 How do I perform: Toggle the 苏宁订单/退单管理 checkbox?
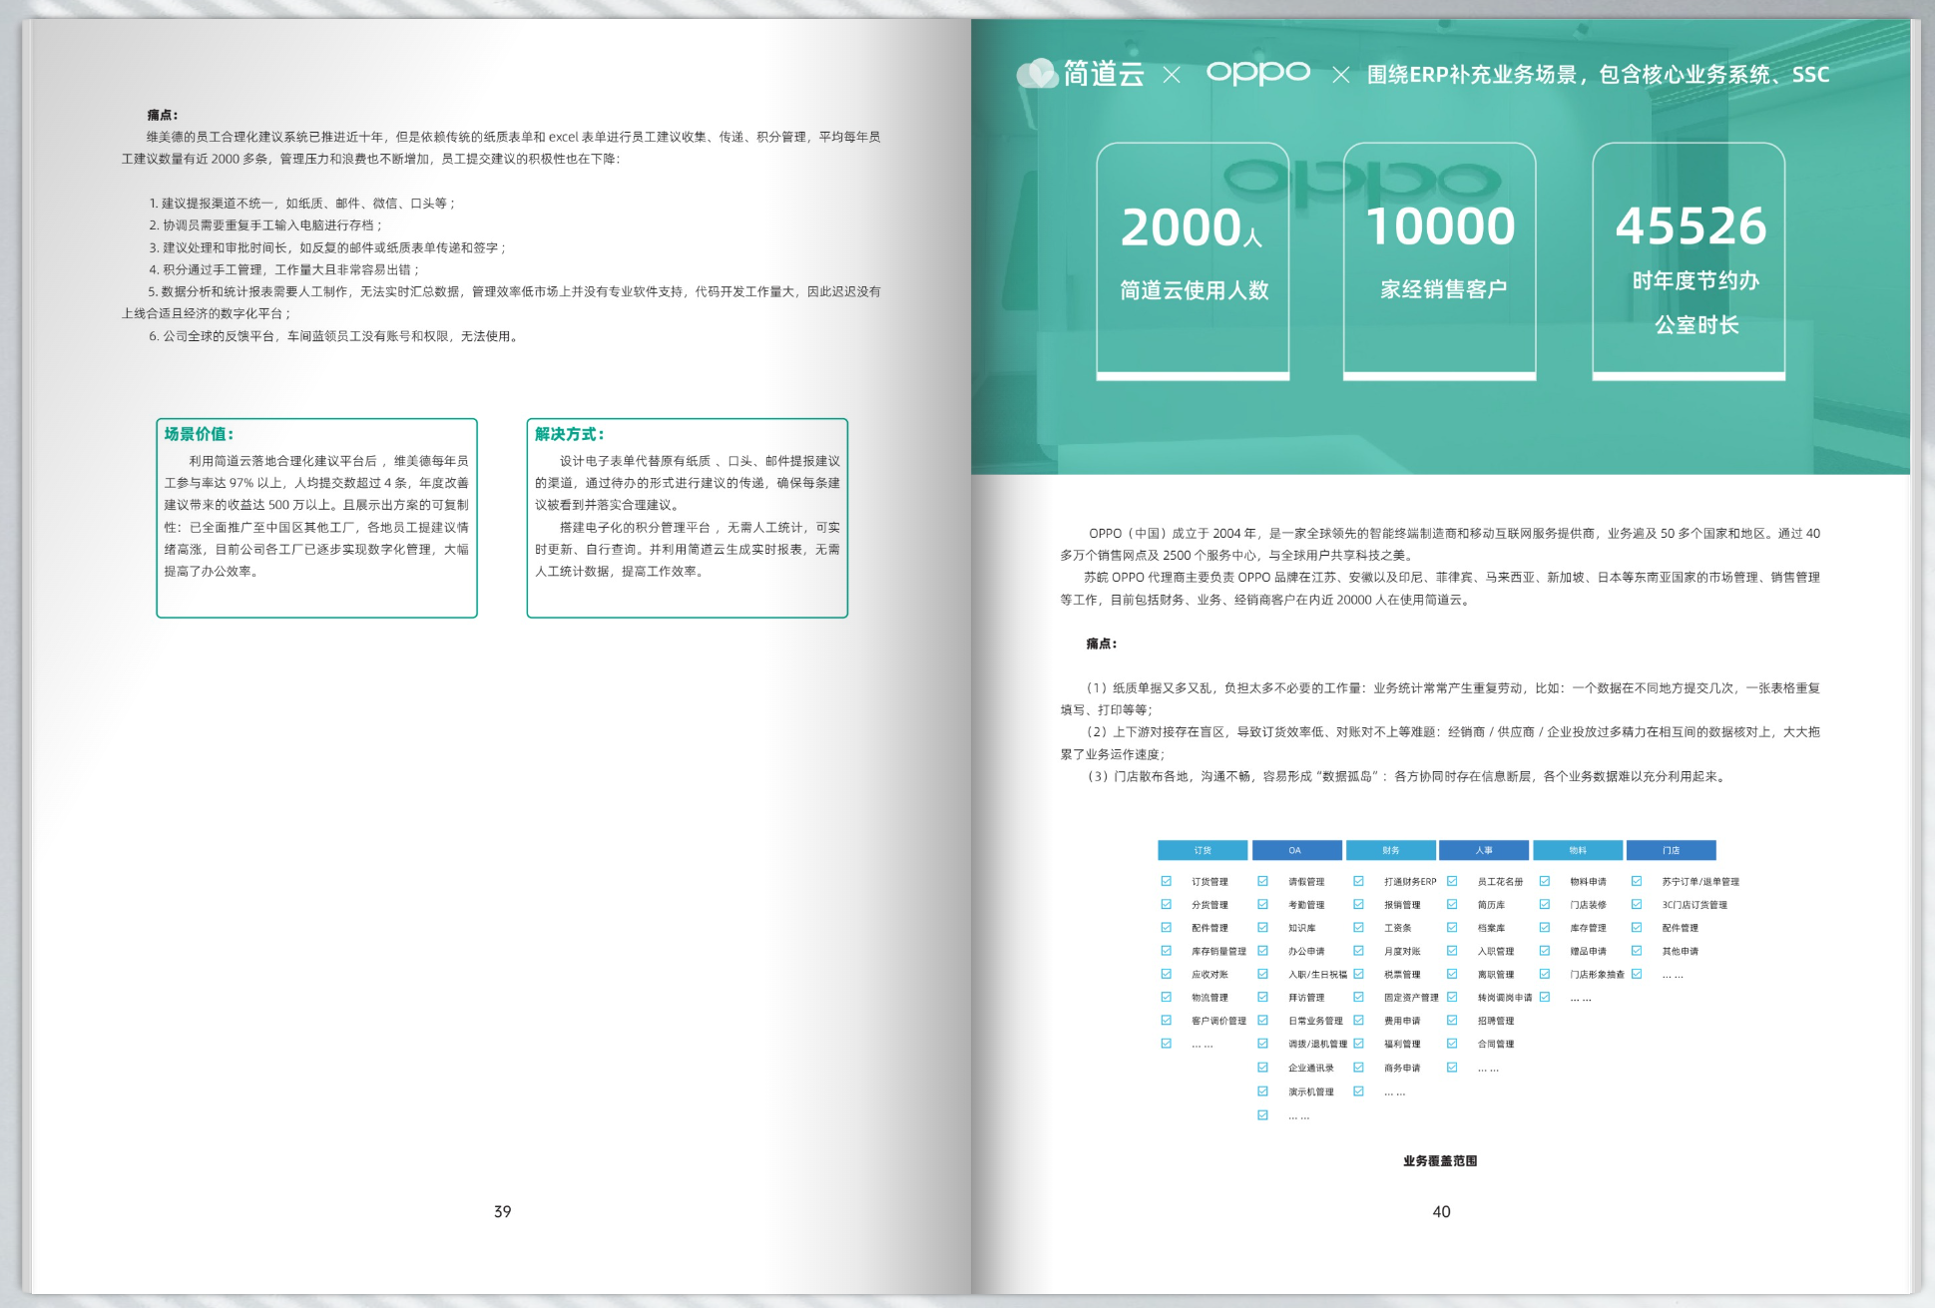tap(1637, 881)
